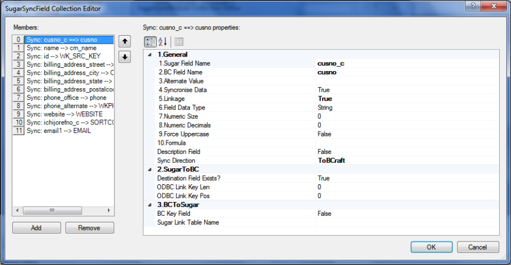The width and height of the screenshot is (511, 265).
Task: Collapse the 2.SugarToBC category
Action: tap(150, 169)
